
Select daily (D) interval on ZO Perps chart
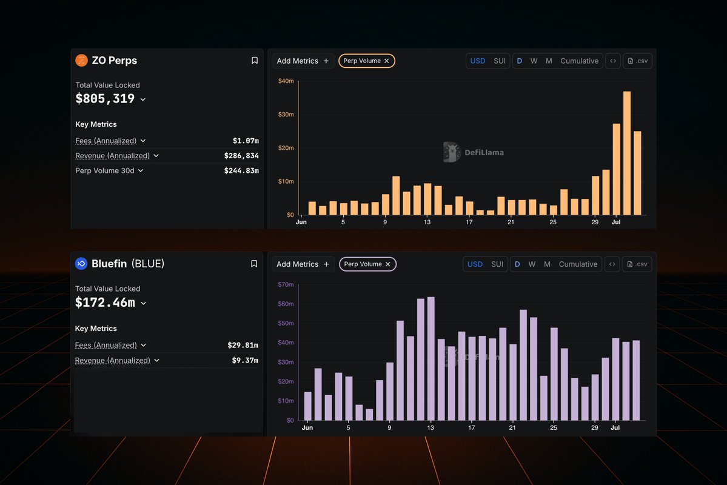click(519, 61)
